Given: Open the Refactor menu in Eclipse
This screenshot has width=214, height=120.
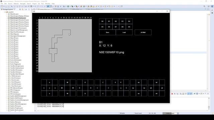Looking at the screenshot, I should click(16, 4).
